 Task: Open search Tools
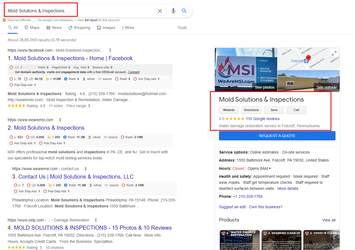(182, 27)
